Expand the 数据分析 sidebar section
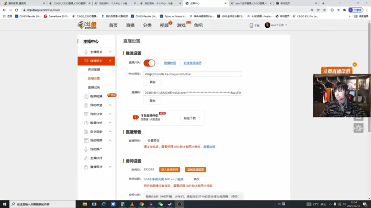 pyautogui.click(x=110, y=122)
